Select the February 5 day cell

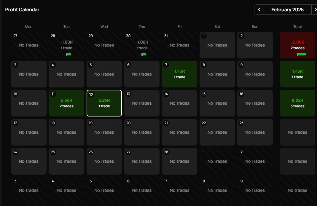click(104, 74)
